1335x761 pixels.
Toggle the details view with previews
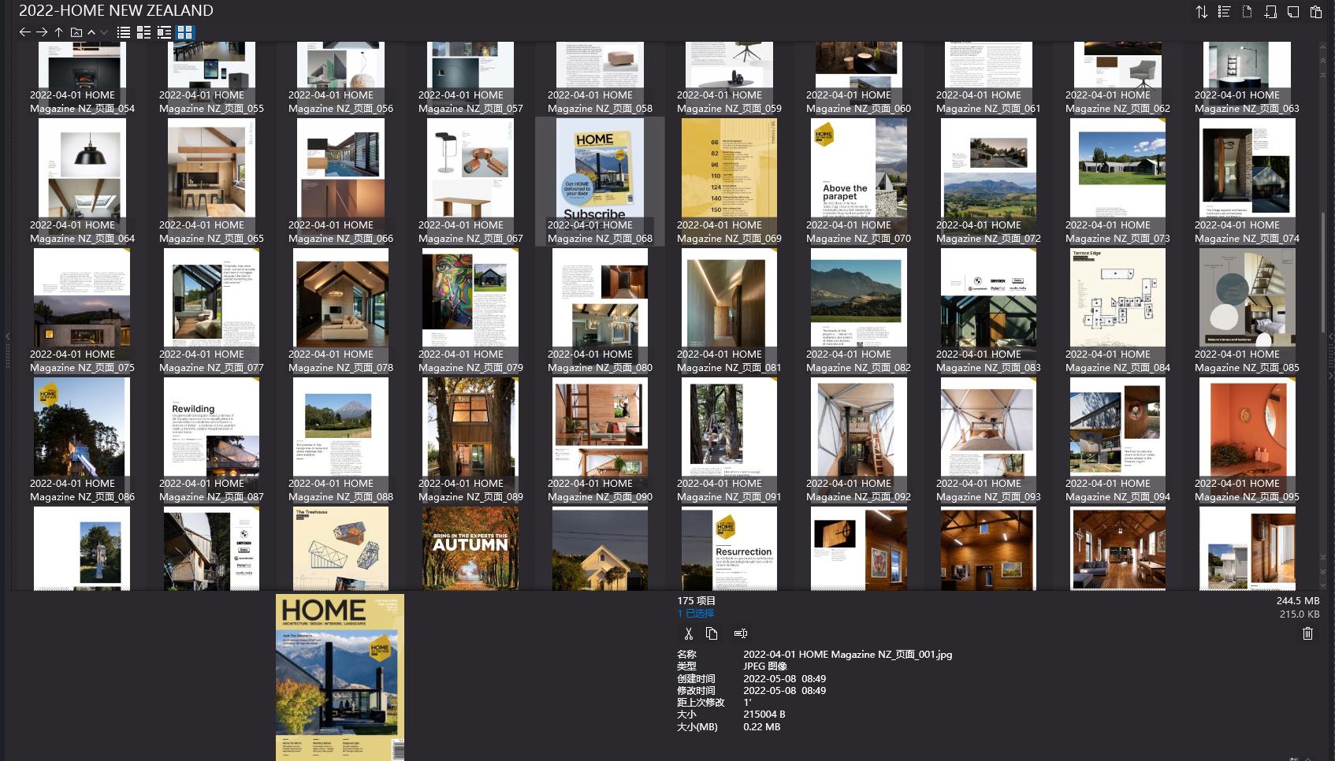(x=164, y=32)
